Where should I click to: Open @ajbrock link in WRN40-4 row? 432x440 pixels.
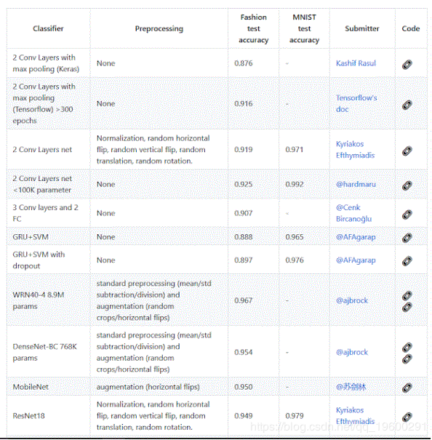(352, 300)
